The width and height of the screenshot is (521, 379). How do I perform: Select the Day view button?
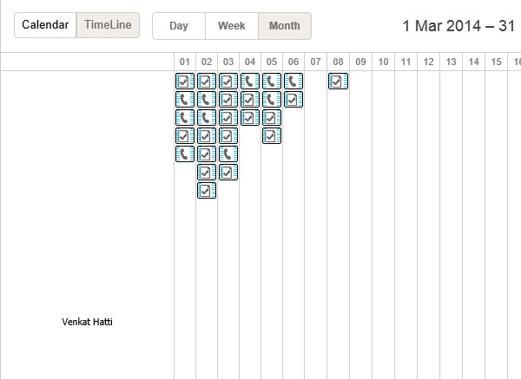click(x=179, y=26)
